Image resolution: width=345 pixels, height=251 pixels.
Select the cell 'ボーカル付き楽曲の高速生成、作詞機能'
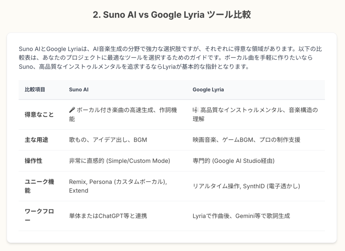(x=124, y=114)
